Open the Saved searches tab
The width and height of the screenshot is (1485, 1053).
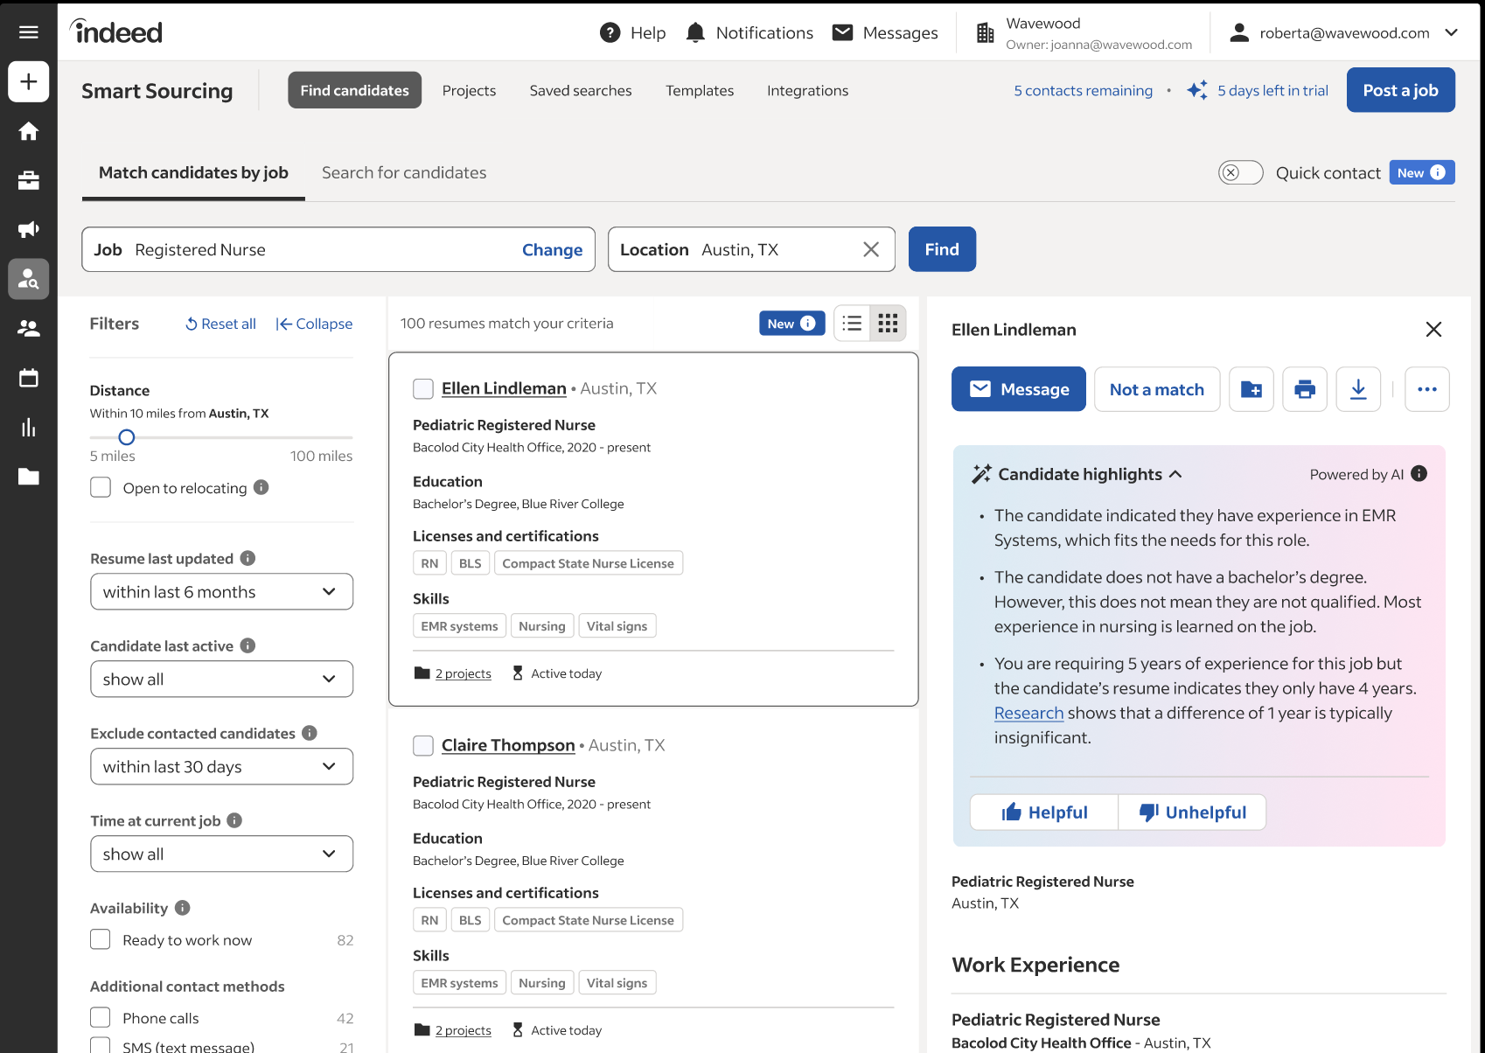pos(580,91)
